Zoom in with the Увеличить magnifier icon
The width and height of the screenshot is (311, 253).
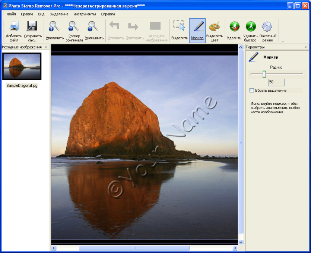(54, 26)
